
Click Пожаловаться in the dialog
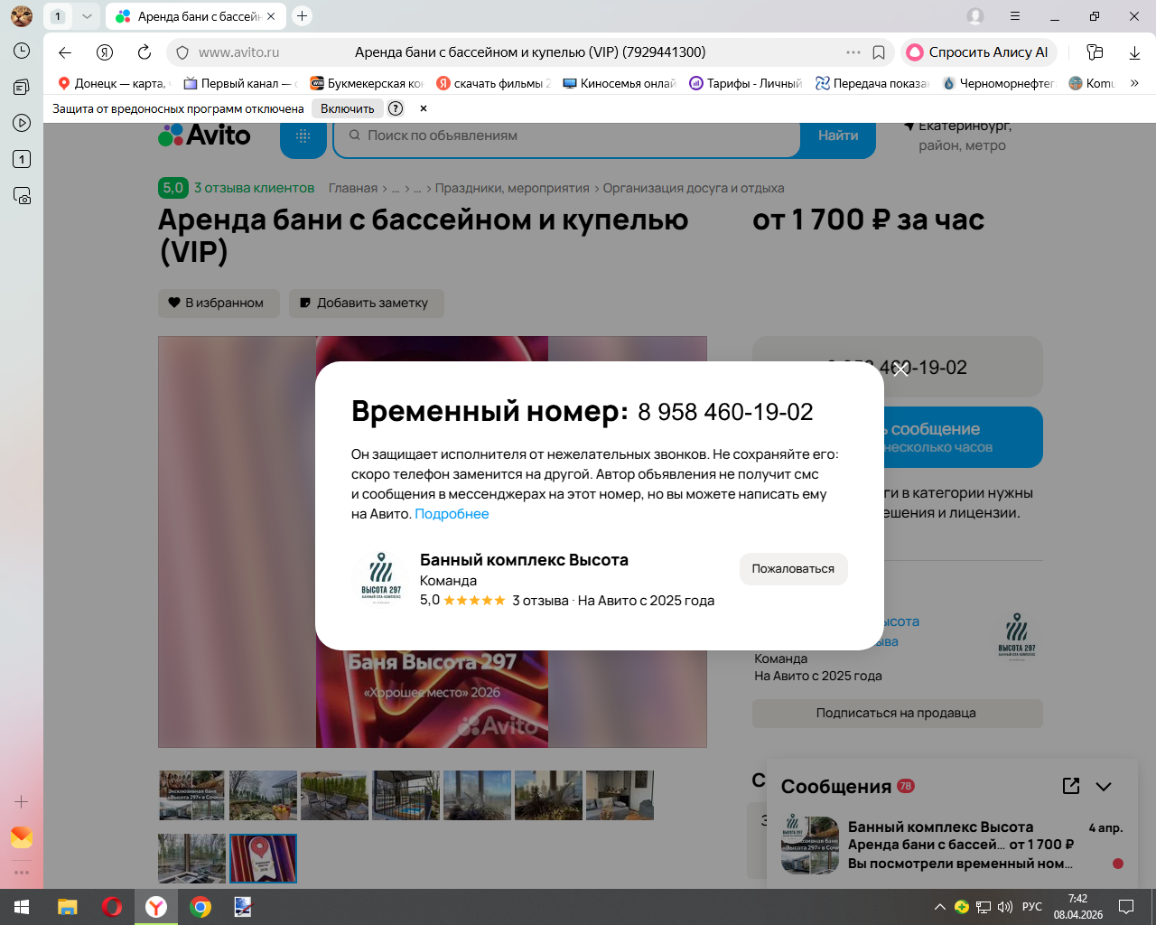[x=793, y=569]
